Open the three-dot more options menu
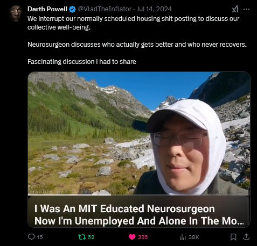Image resolution: width=257 pixels, height=246 pixels. 246,9
